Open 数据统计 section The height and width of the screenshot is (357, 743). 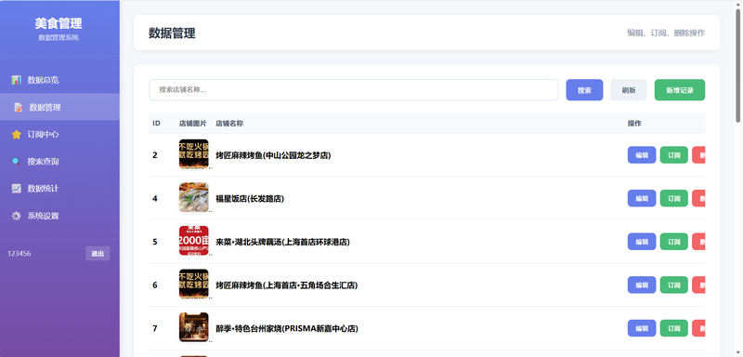[59, 188]
